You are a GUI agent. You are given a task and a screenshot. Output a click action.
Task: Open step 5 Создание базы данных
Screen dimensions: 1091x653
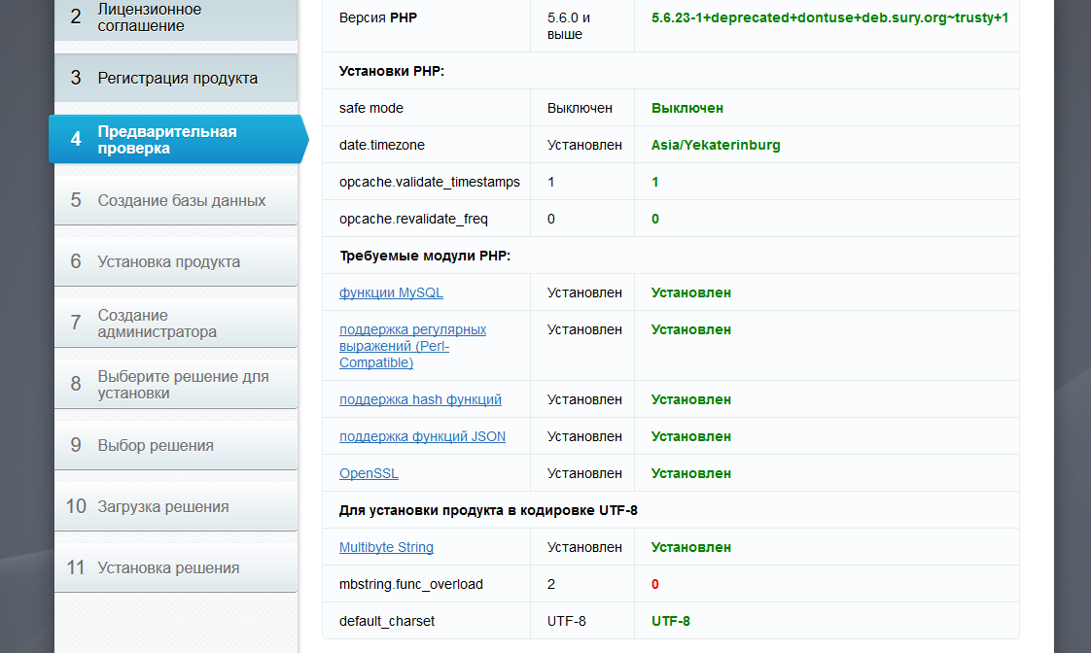(x=181, y=200)
